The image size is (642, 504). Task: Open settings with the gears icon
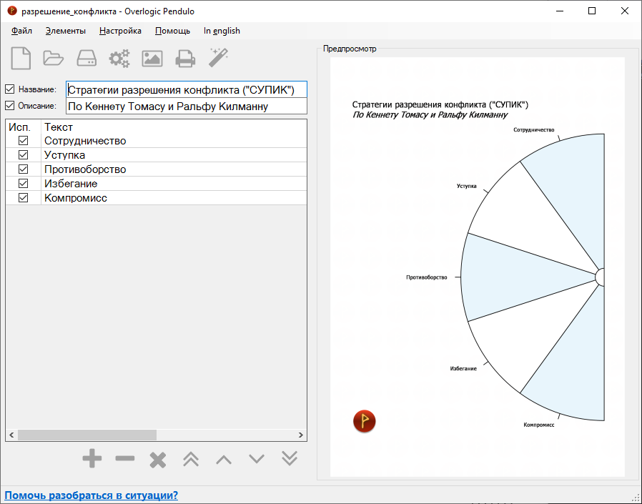[x=119, y=58]
